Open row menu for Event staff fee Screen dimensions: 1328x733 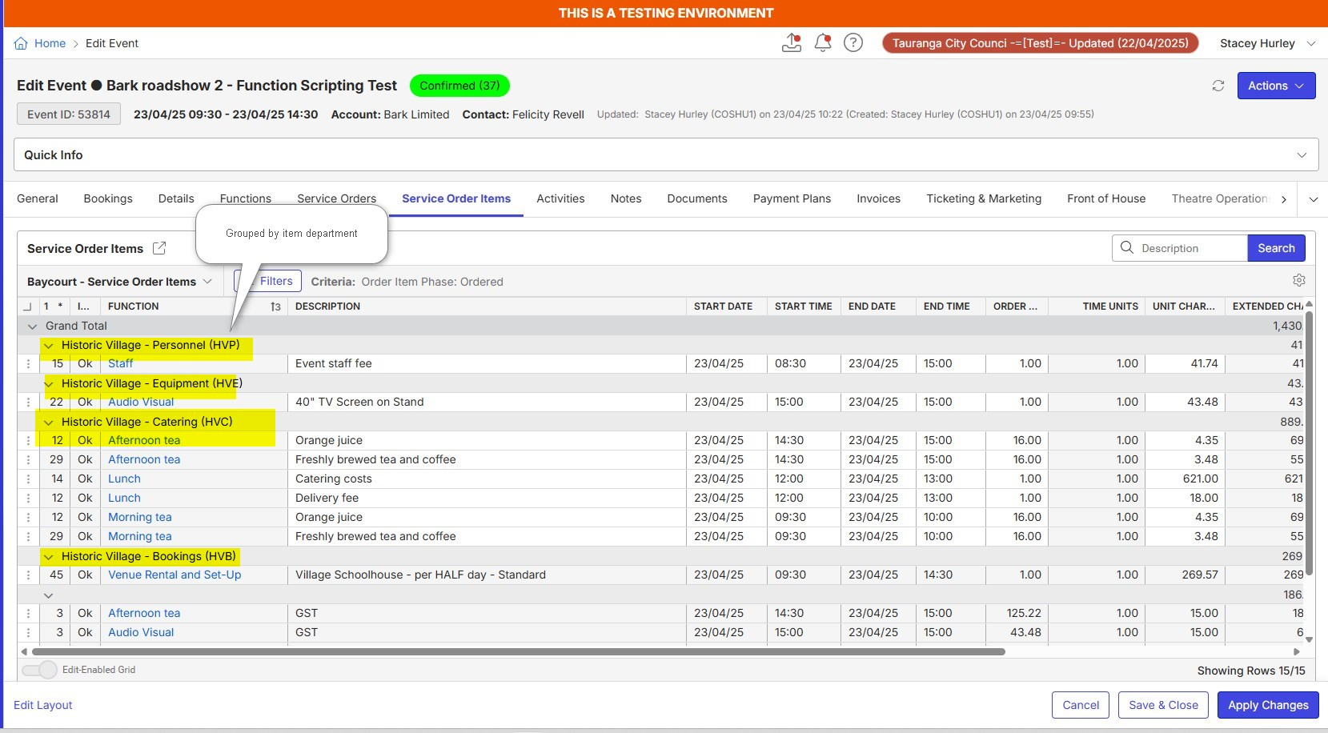(28, 363)
